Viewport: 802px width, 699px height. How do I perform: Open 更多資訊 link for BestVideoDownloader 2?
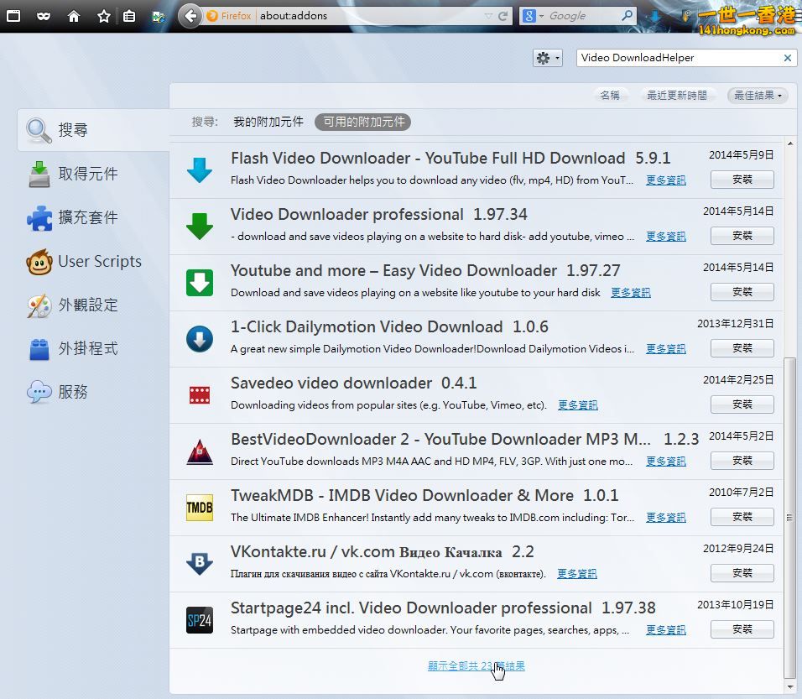tap(665, 462)
